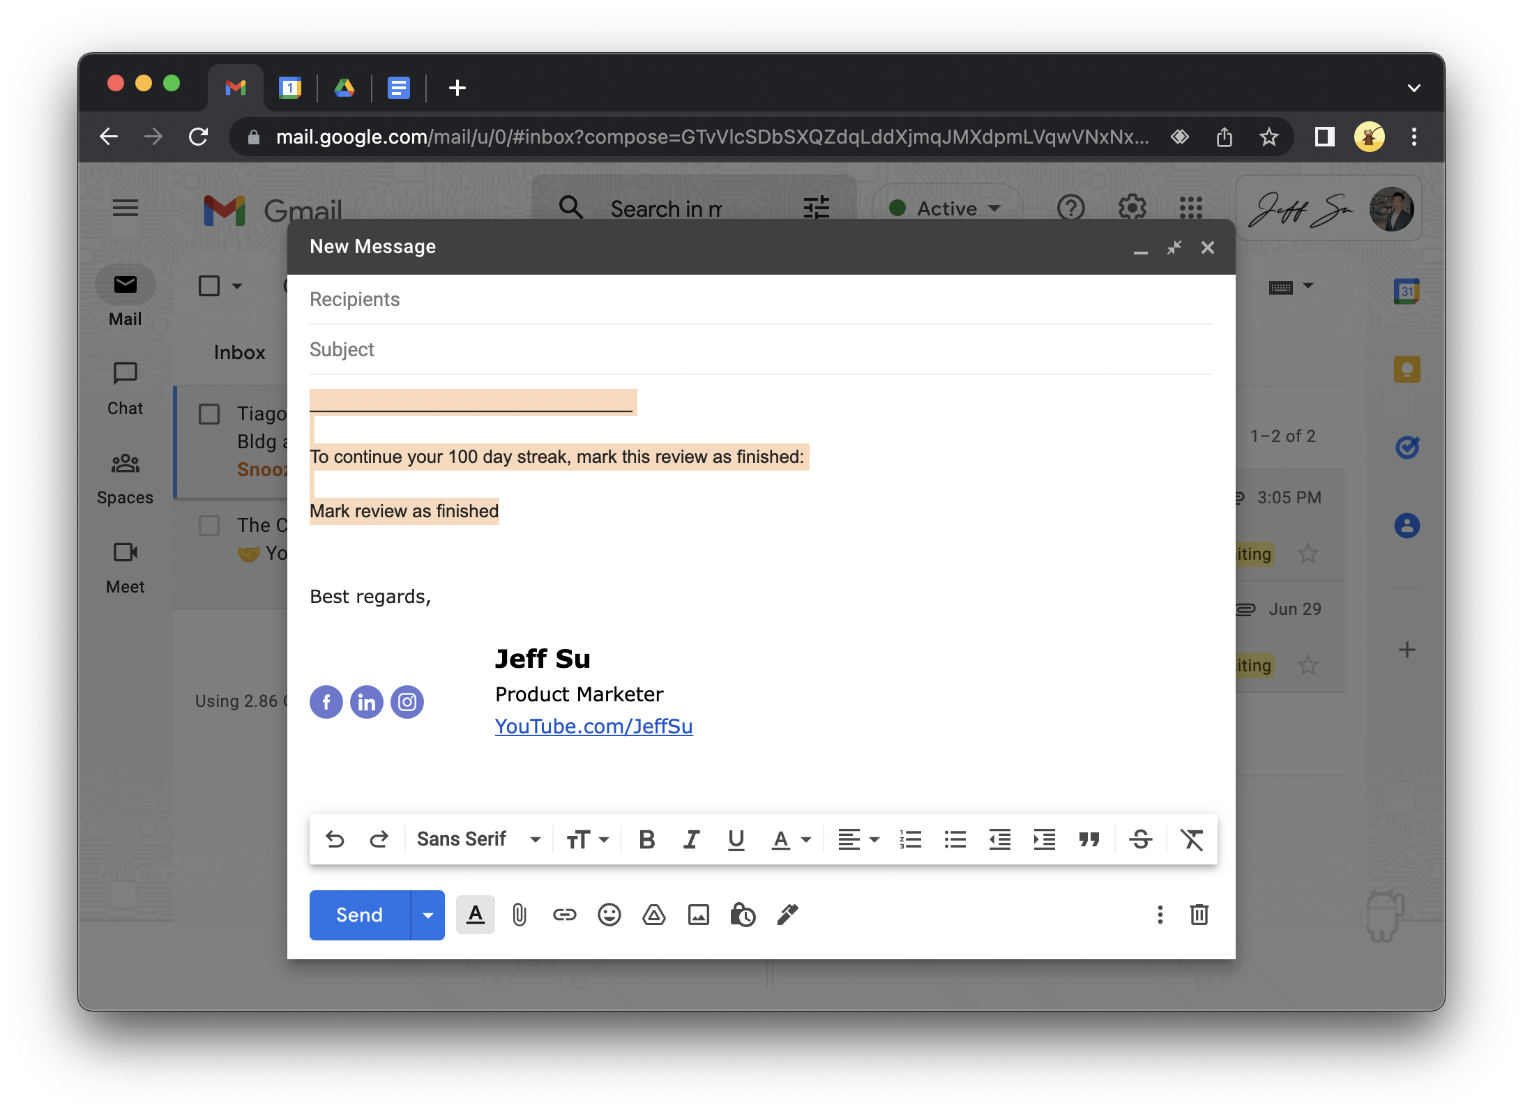The width and height of the screenshot is (1523, 1114).
Task: Tick the select-all checkbox above inbox
Action: pos(209,286)
